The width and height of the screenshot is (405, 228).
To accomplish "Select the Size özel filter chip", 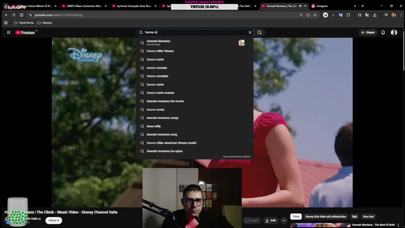I will pyautogui.click(x=368, y=217).
